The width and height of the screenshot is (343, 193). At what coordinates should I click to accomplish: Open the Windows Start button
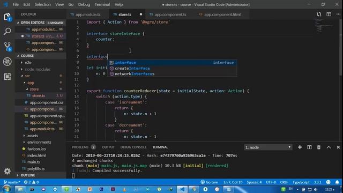6,189
